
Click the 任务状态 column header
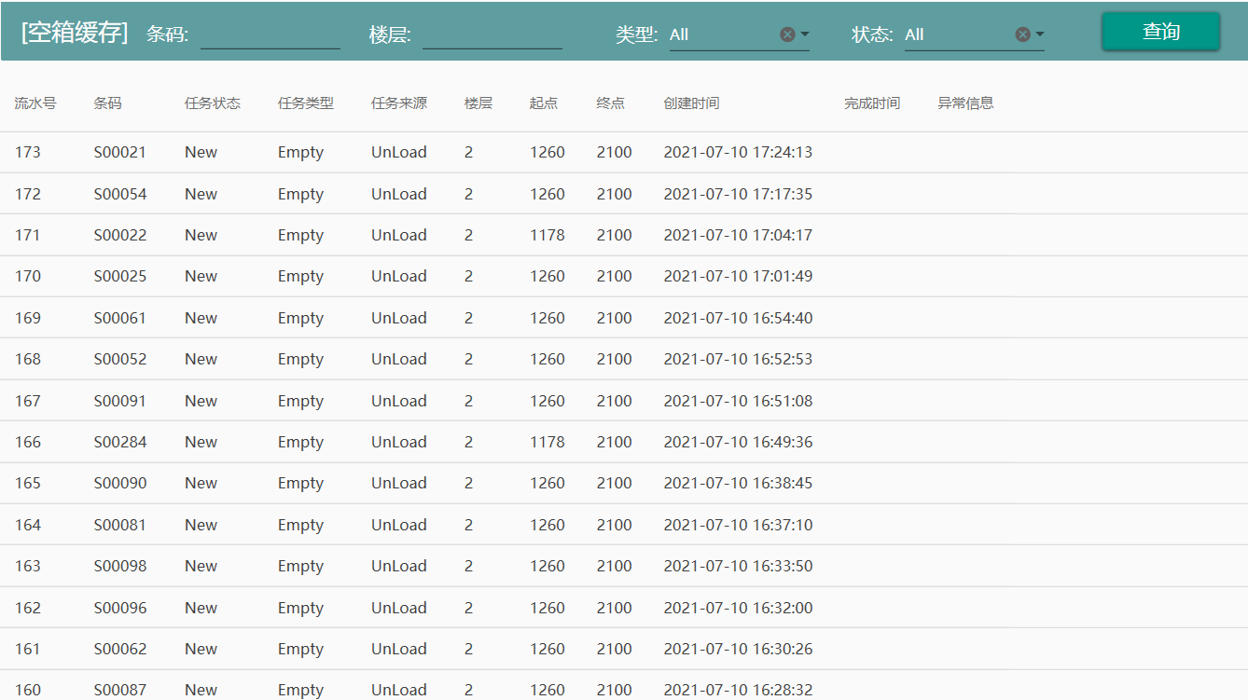(213, 103)
